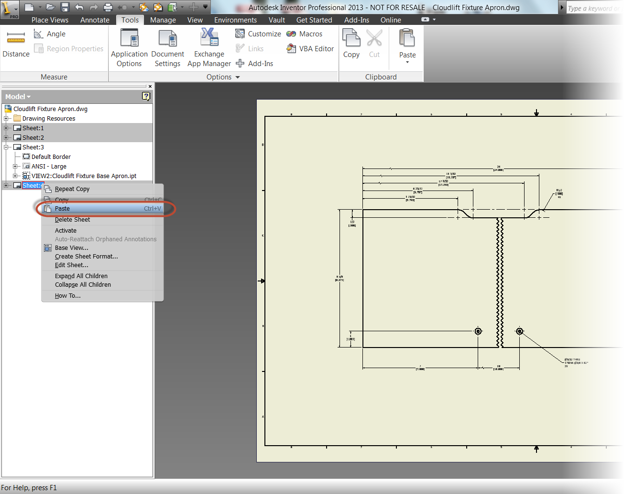Screen dimensions: 624x494
Task: Expand the ANSI - Large node
Action: [15, 167]
